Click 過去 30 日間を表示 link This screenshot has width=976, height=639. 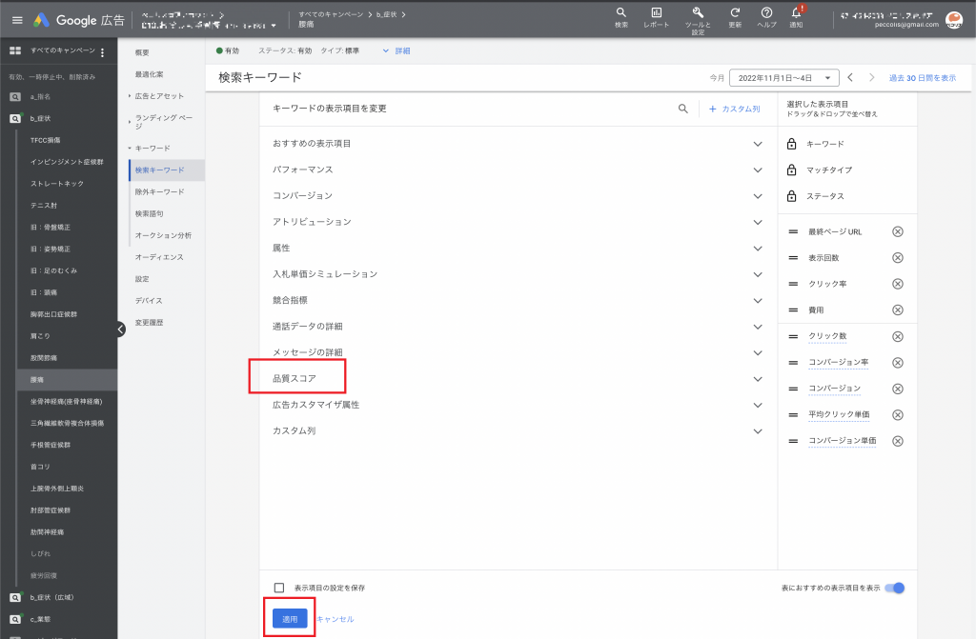click(923, 78)
